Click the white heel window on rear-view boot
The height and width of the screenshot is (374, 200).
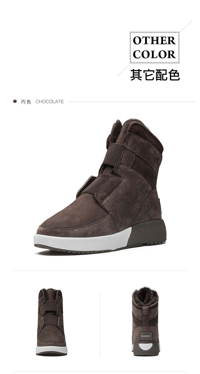[x=146, y=346]
